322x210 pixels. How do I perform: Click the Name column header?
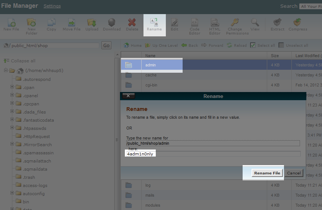[151, 56]
